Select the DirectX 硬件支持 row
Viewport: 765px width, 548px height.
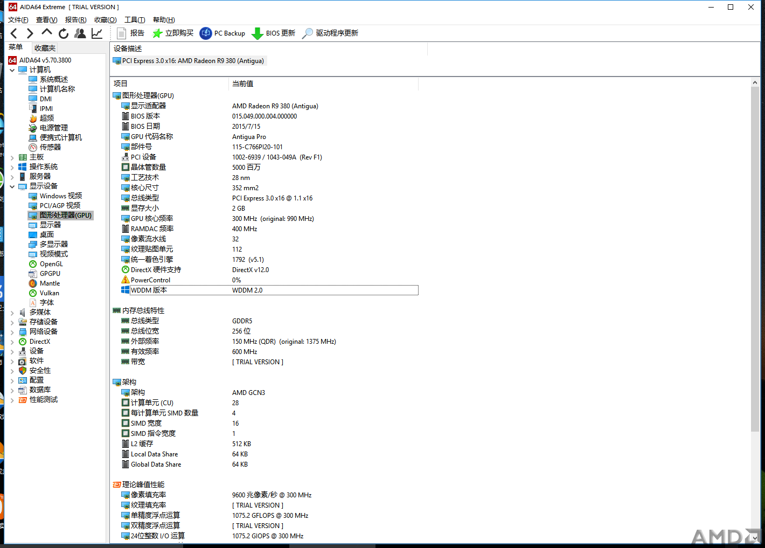pos(265,269)
